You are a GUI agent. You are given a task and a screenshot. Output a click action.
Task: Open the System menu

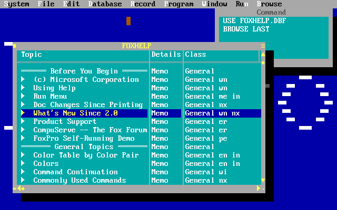point(16,4)
